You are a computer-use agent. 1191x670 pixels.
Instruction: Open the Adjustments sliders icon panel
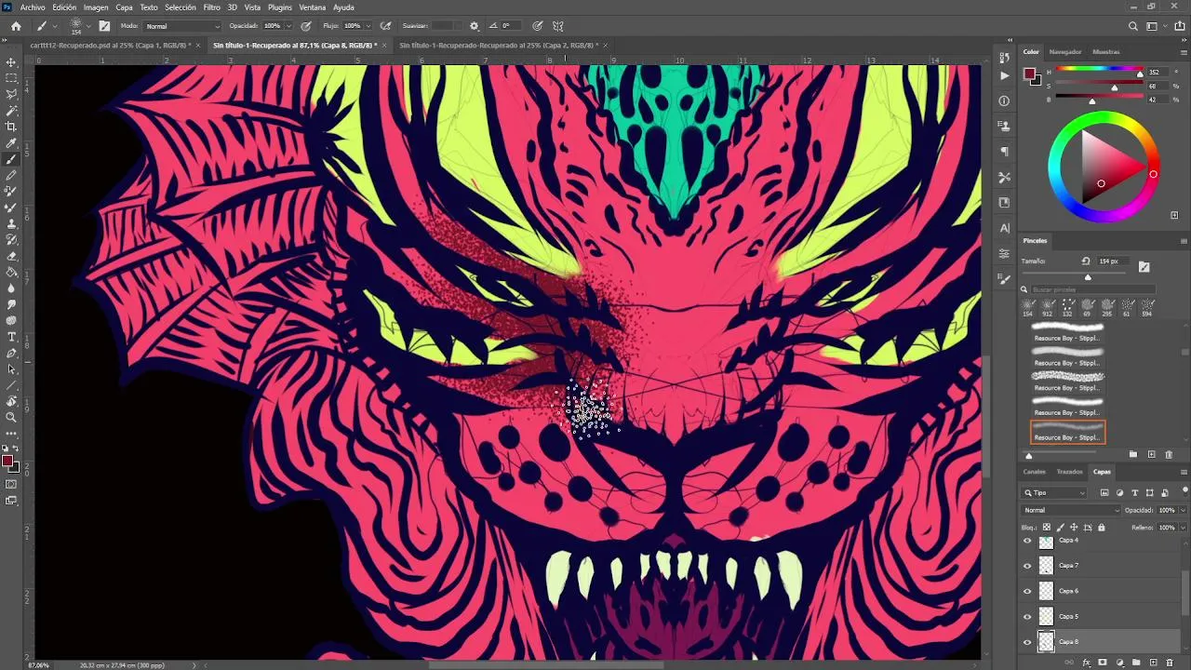point(1004,253)
